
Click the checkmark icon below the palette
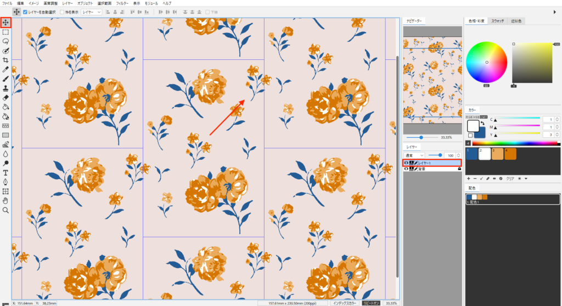tap(481, 179)
